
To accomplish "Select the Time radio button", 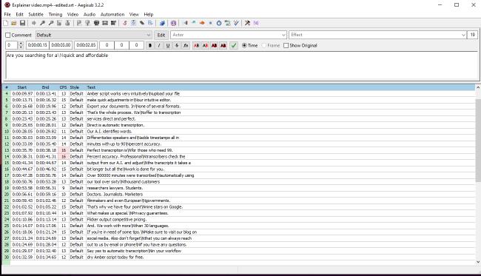I will pyautogui.click(x=244, y=45).
